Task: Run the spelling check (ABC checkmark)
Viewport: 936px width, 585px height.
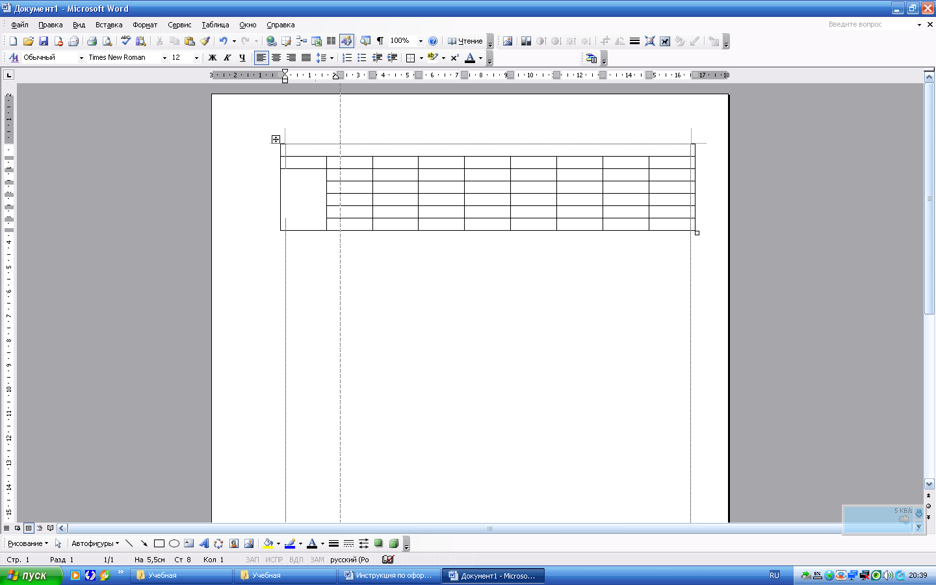Action: 125,41
